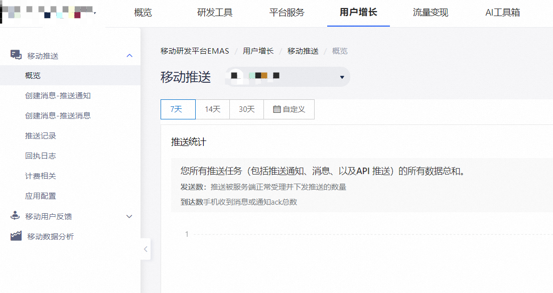Choose the 自定义 date range button
Image resolution: width=553 pixels, height=293 pixels.
pos(289,109)
